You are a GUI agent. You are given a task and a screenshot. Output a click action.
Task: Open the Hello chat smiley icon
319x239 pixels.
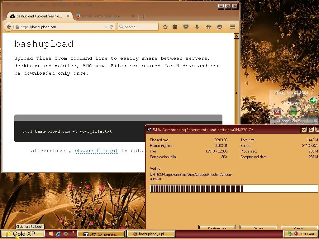219,27
